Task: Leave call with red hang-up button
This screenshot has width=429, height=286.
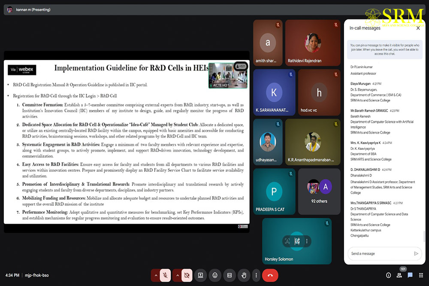Action: 270,275
